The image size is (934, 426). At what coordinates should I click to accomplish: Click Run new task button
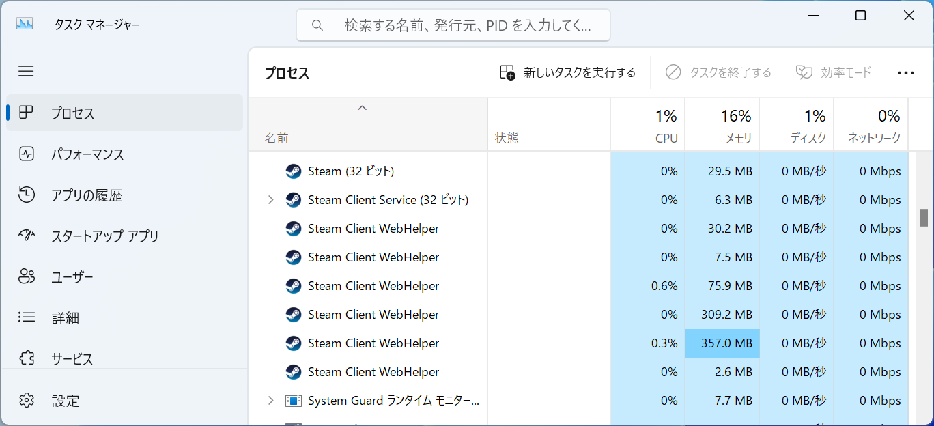click(567, 72)
